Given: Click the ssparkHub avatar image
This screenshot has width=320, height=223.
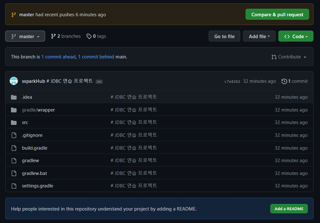Looking at the screenshot, I should coord(14,81).
